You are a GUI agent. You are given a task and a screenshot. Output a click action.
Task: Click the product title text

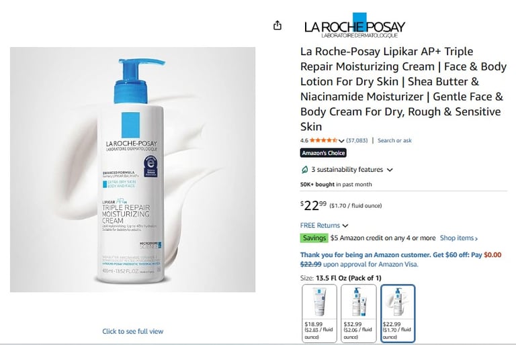(x=403, y=89)
